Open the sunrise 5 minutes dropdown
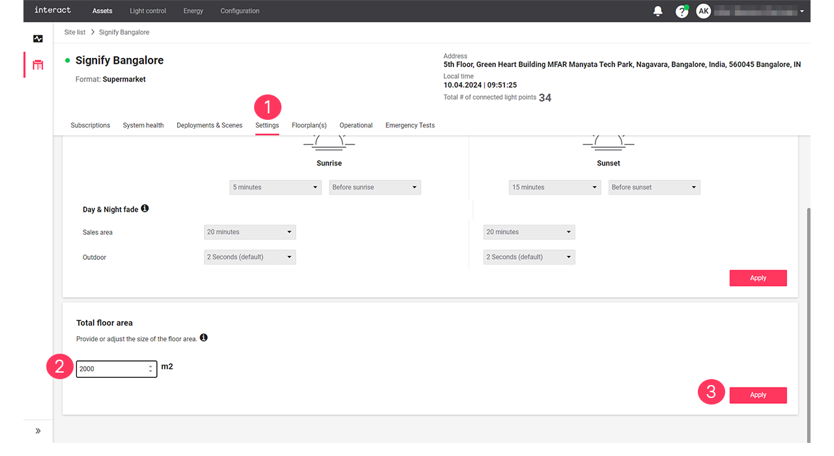Viewport: 834px width, 456px height. (x=276, y=188)
